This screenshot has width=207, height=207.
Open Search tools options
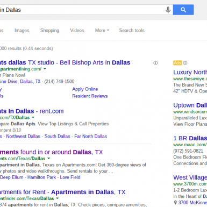(132, 31)
